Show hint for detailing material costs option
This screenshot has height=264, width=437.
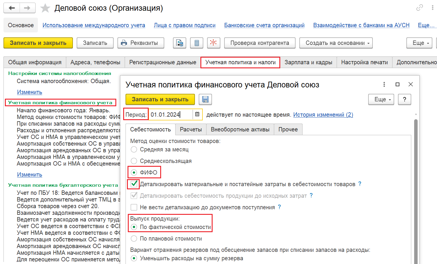pos(360,184)
